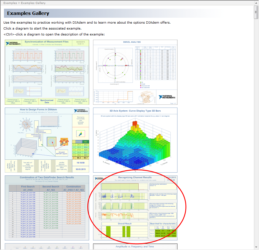This screenshot has width=259, height=250.
Task: Open Recognizing Channel Results example
Action: [x=135, y=208]
